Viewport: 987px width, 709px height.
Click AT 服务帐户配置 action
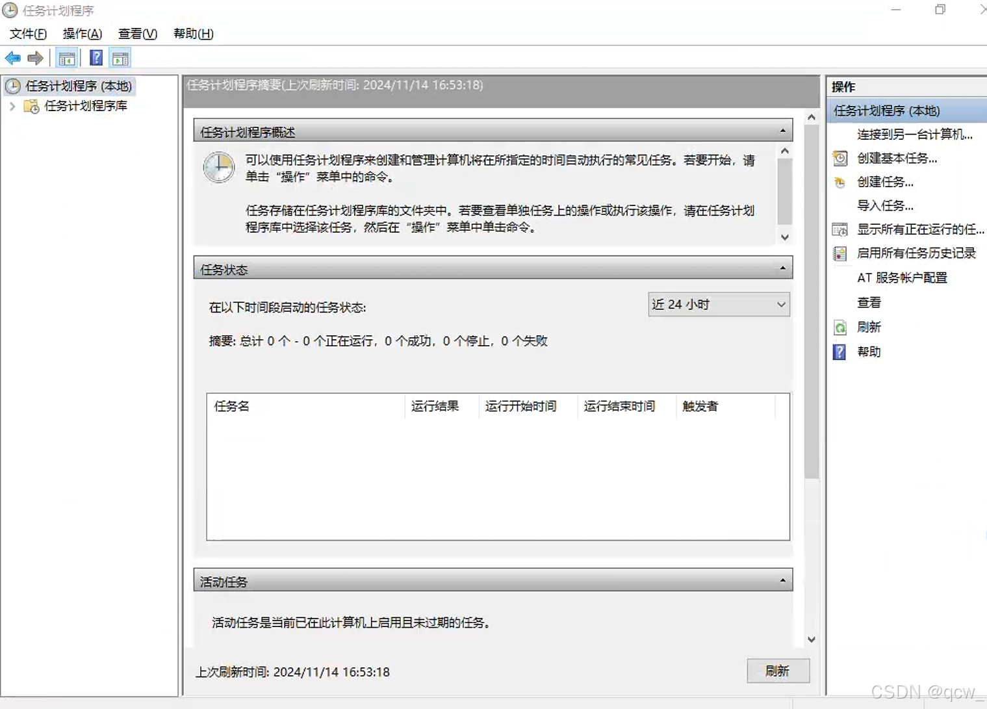[902, 277]
